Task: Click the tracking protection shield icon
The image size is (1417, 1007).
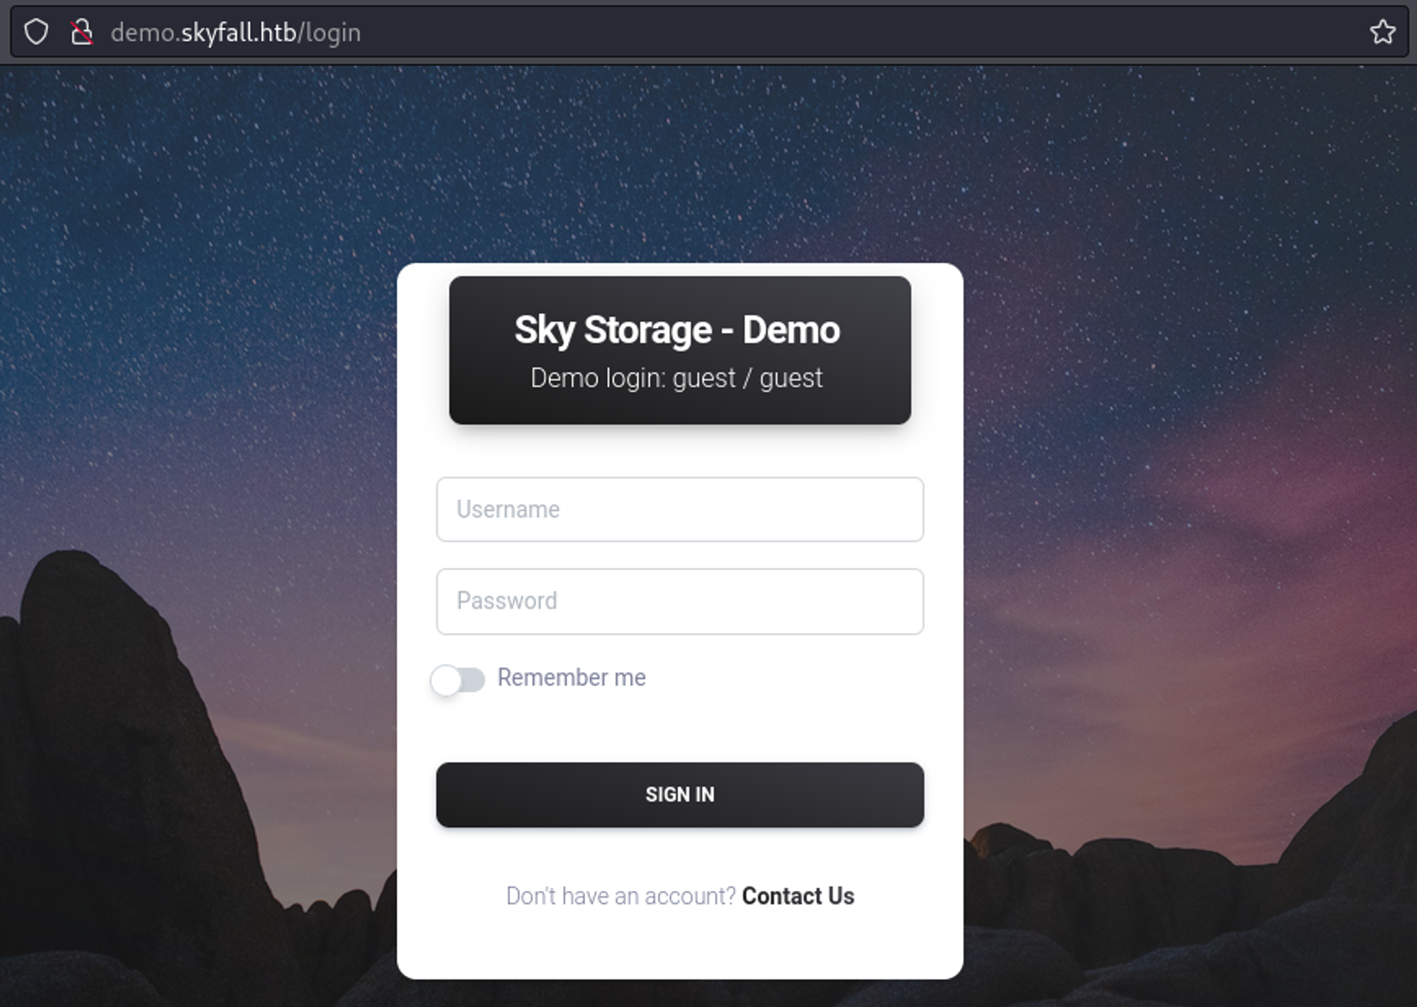Action: (36, 32)
